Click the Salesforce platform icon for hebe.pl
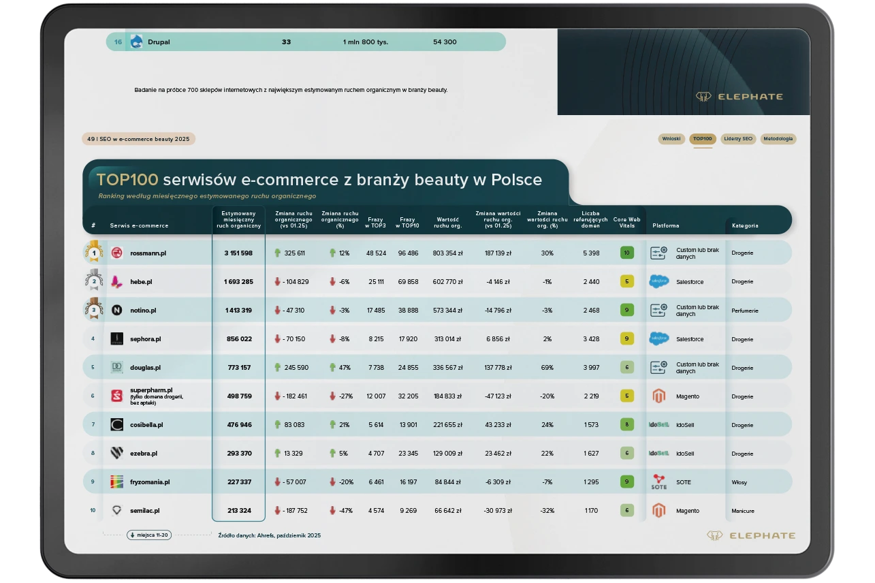The height and width of the screenshot is (583, 875). [x=658, y=281]
